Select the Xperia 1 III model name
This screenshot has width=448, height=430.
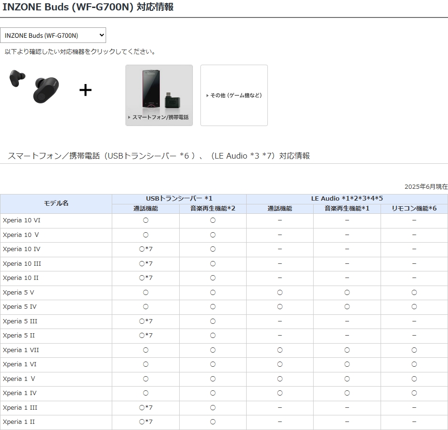20,408
